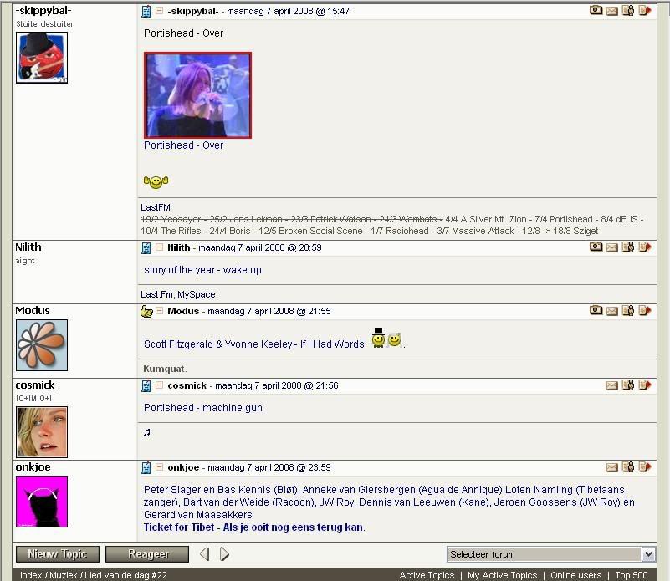Screen dimensions: 670x581
Task: Quote onkjoe's post with arrow icon
Action: coord(645,466)
